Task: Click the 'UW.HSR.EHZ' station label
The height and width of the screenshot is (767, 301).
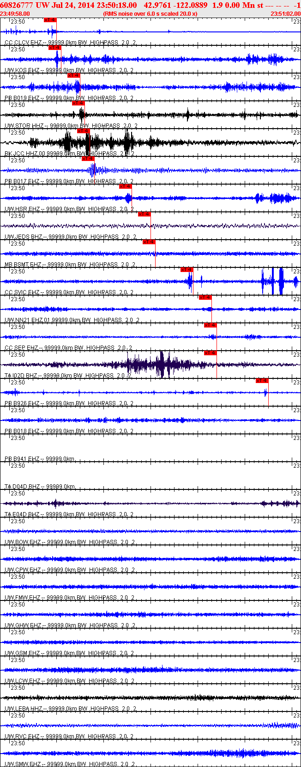Action: click(22, 209)
